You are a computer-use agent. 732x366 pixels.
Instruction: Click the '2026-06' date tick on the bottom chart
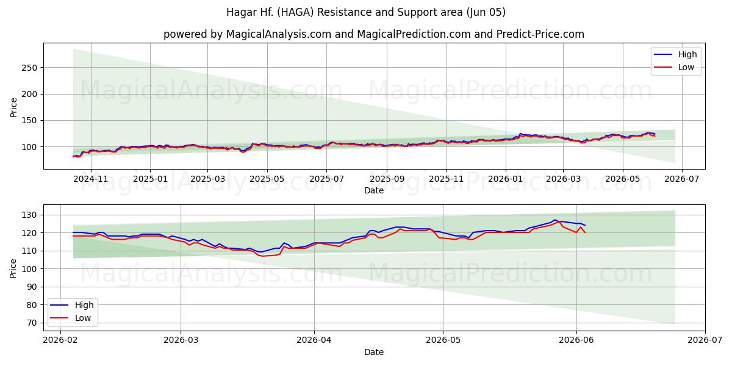[x=576, y=341]
